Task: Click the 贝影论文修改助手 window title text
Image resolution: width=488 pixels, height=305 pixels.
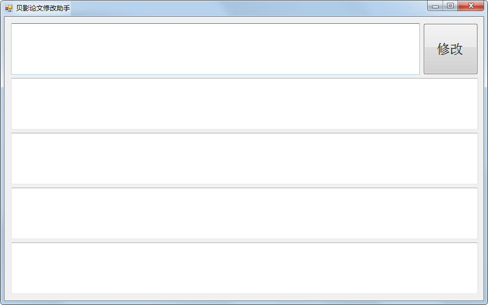Action: coord(43,8)
